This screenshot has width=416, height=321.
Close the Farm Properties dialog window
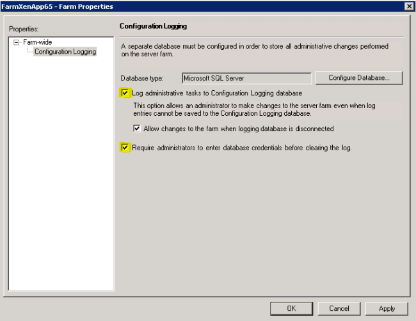point(409,6)
